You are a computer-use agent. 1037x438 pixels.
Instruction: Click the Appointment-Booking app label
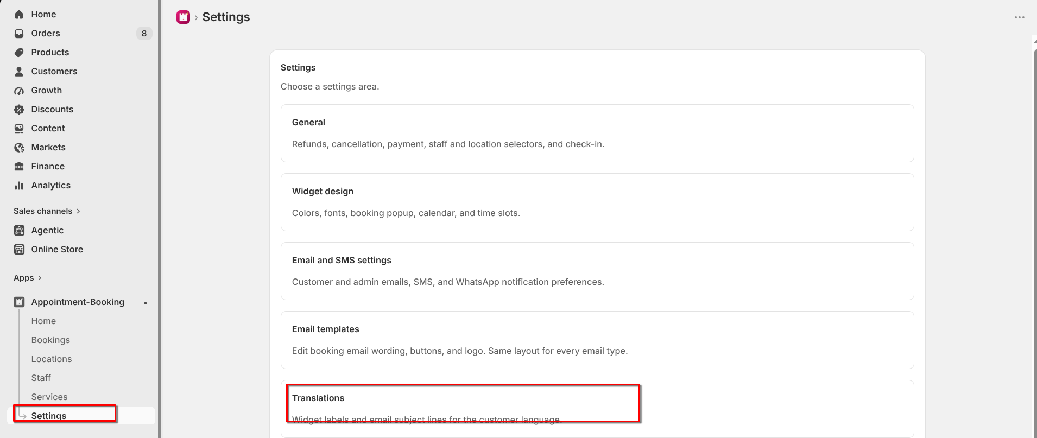coord(78,302)
